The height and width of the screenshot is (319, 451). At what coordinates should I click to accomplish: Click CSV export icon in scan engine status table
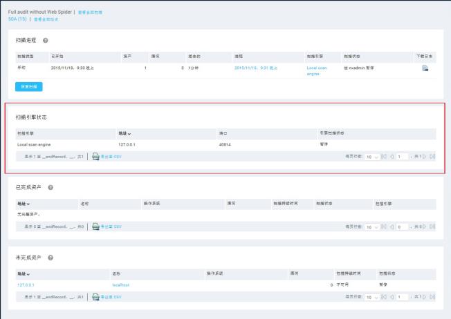pyautogui.click(x=96, y=157)
